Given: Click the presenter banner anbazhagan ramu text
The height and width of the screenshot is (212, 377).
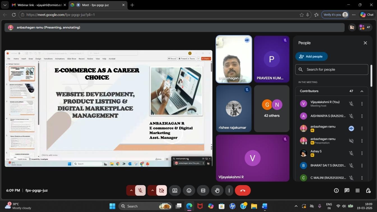Looking at the screenshot, I should 48,27.
